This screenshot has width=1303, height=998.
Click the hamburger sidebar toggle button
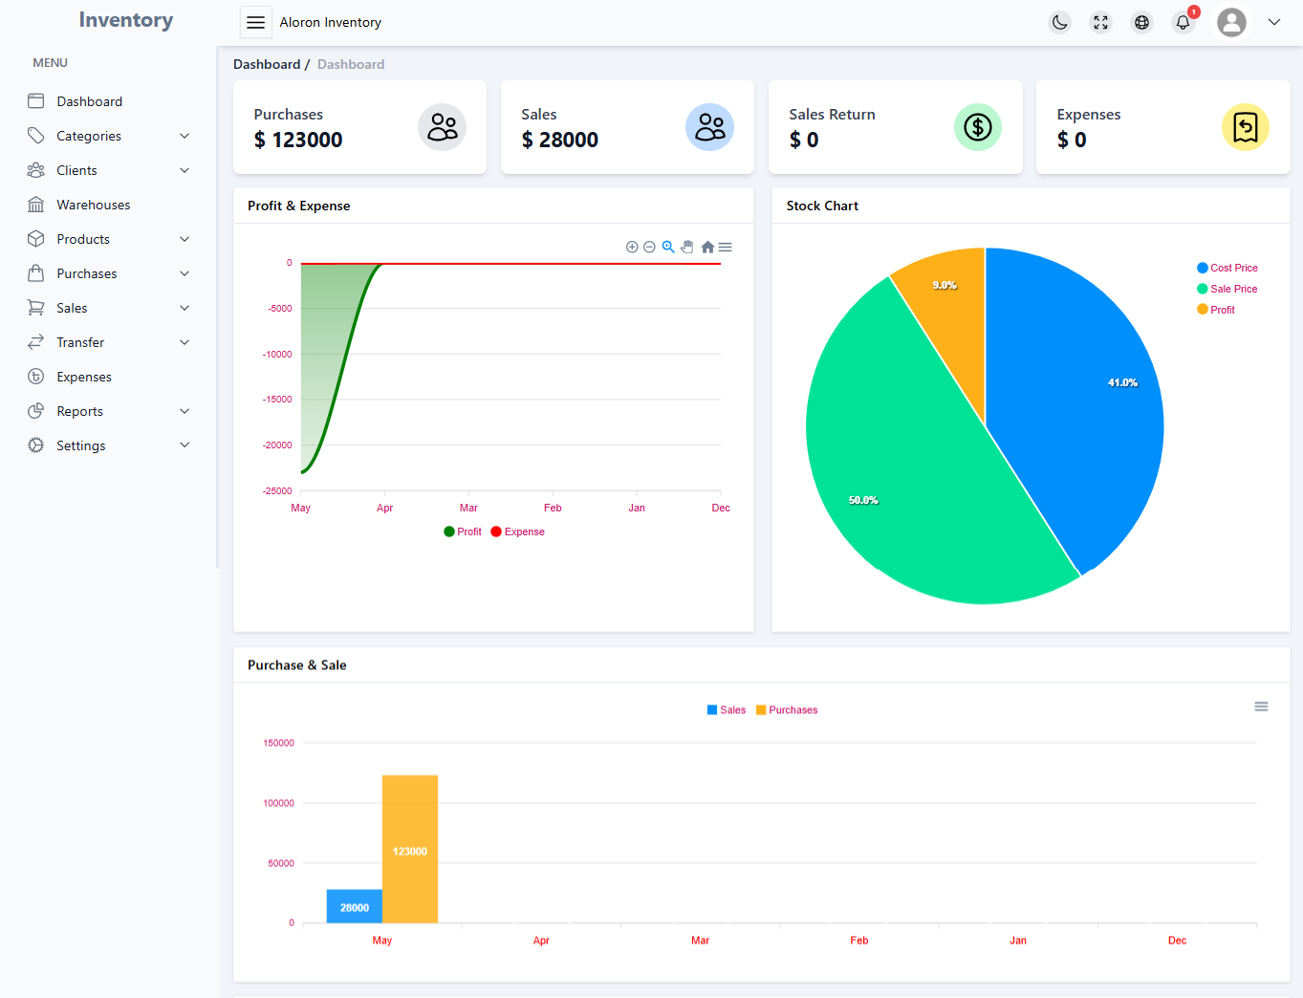click(255, 22)
